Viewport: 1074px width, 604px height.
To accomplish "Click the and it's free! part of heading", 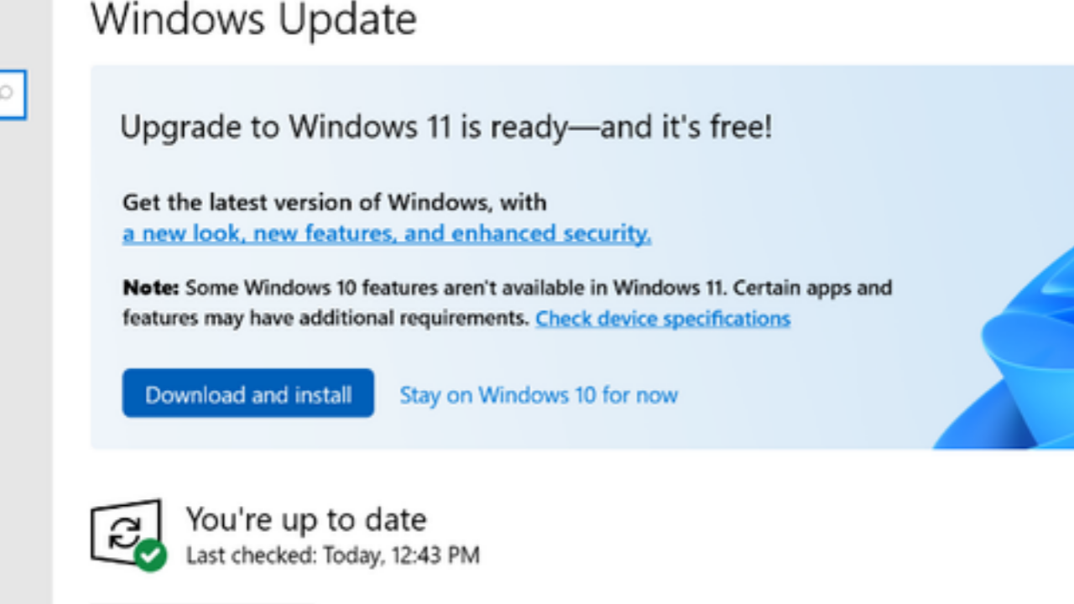I will click(688, 128).
